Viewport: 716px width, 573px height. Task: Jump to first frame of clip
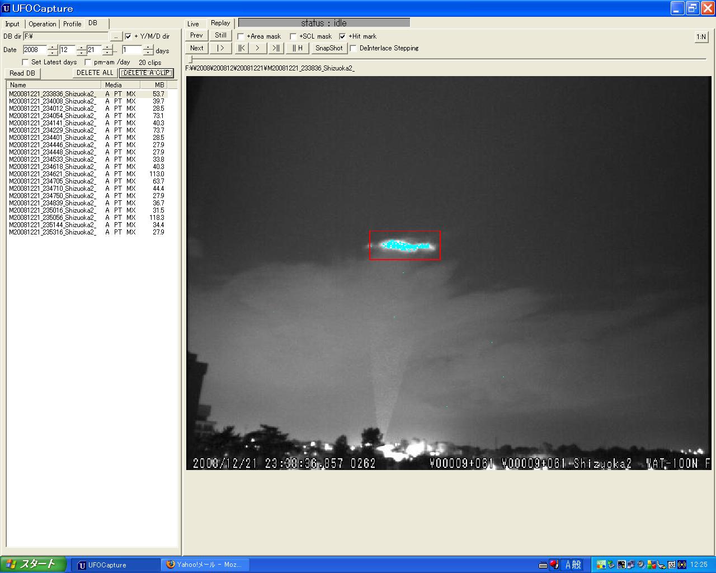pyautogui.click(x=241, y=48)
